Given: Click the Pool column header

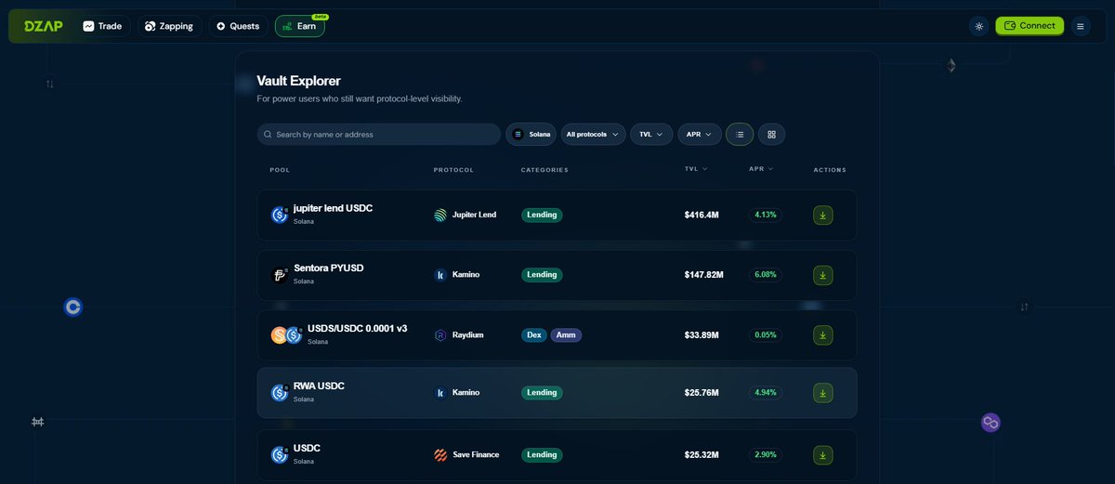Looking at the screenshot, I should point(280,170).
